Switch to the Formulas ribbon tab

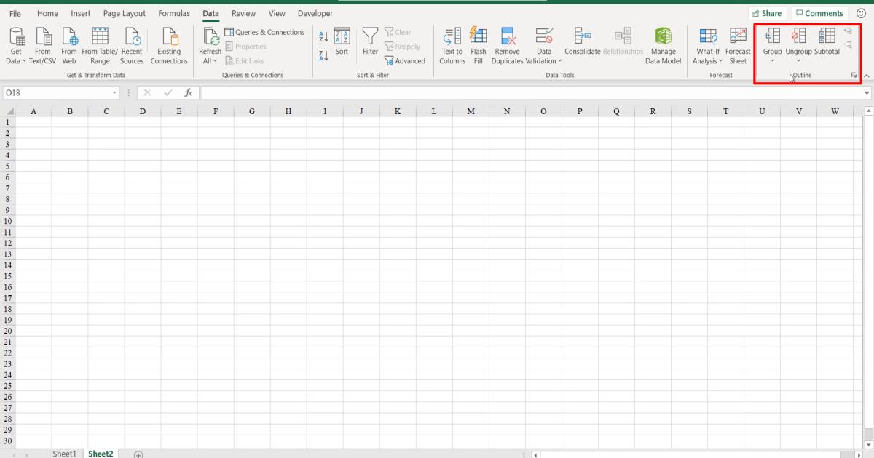[x=174, y=13]
